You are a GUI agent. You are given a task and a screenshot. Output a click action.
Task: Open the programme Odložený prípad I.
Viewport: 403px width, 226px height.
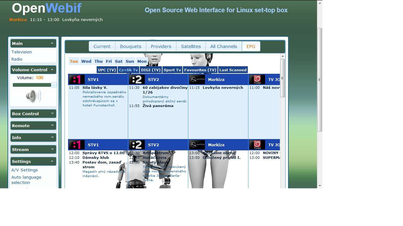coord(222,158)
